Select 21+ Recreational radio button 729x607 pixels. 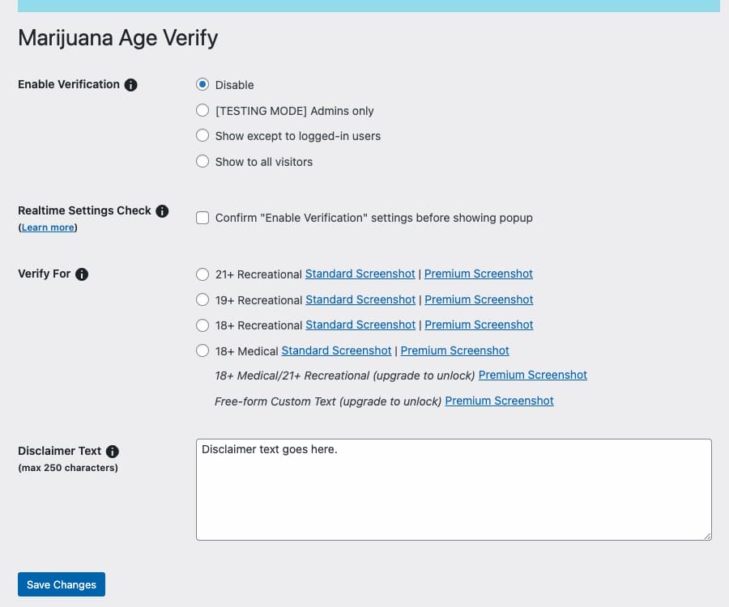coord(202,274)
